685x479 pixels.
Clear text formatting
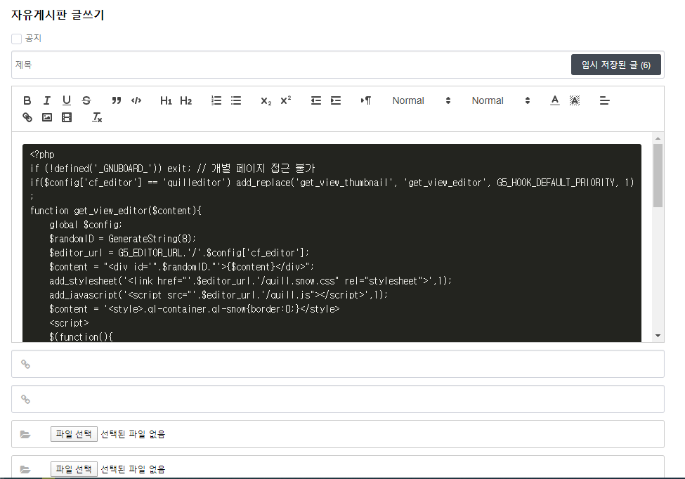click(x=97, y=117)
